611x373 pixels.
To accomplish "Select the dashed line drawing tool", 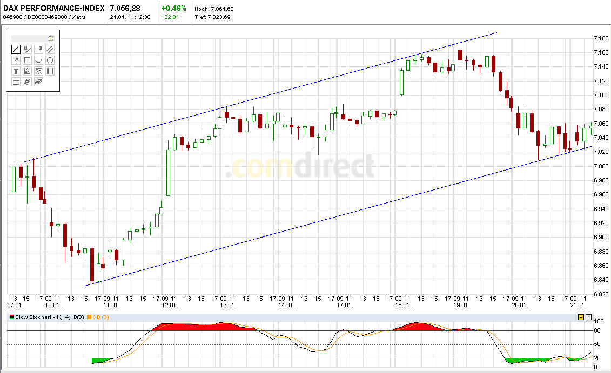I will pos(38,49).
